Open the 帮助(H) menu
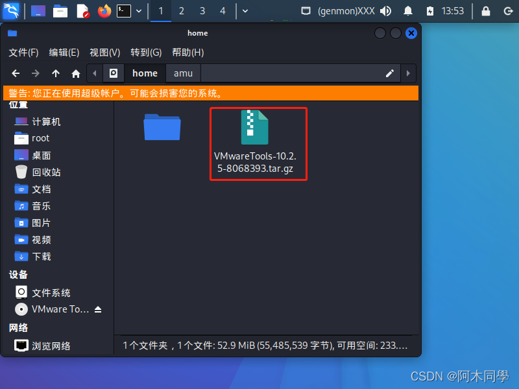The height and width of the screenshot is (389, 519). 188,53
